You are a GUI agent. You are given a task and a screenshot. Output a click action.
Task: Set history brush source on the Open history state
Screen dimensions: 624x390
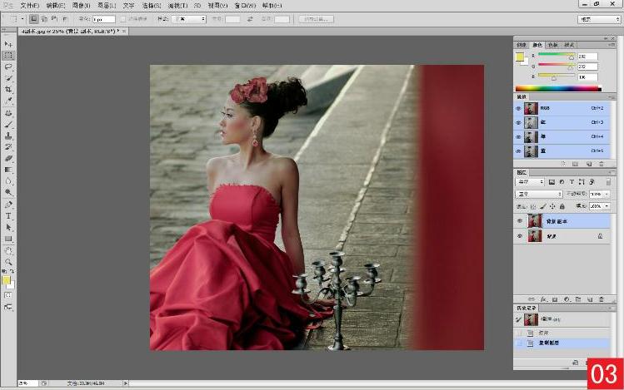518,333
